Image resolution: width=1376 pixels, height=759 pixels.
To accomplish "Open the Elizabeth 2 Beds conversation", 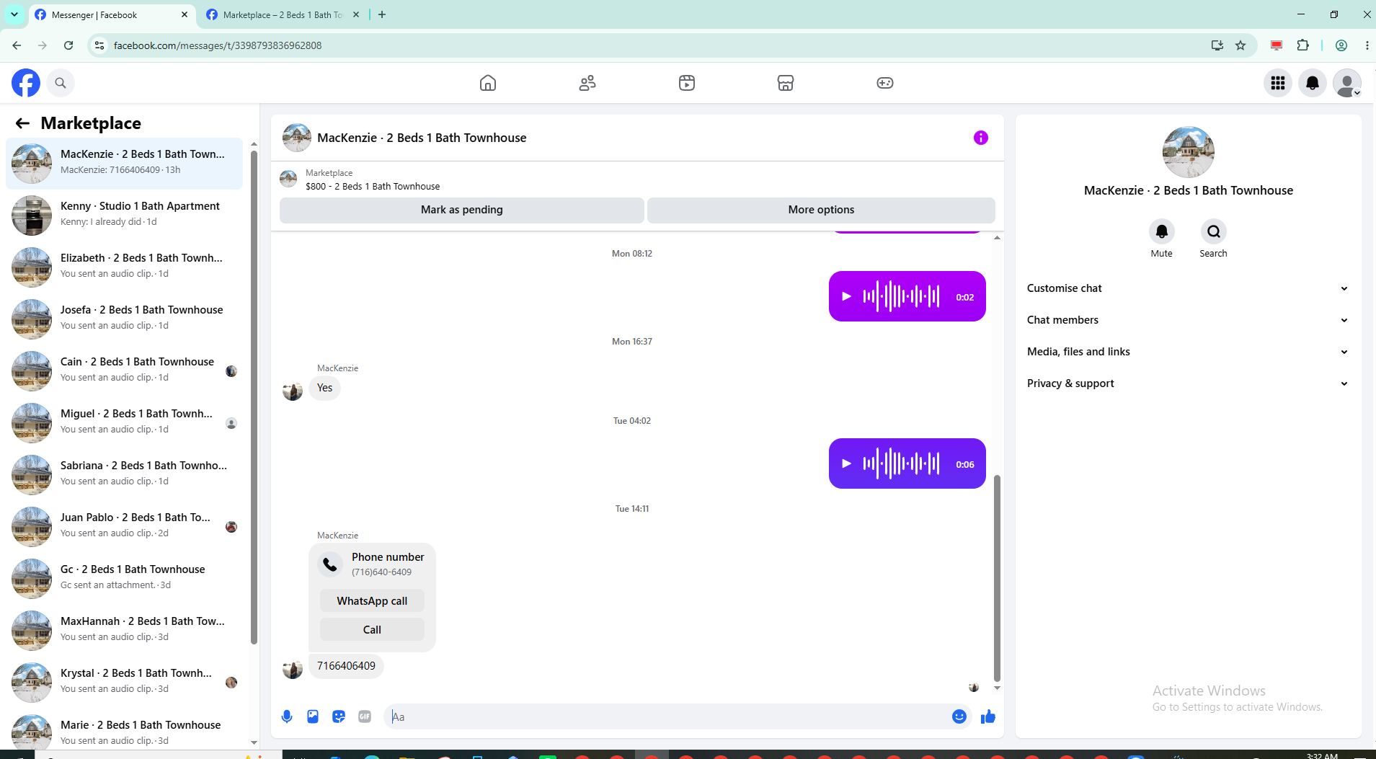I will (x=124, y=267).
